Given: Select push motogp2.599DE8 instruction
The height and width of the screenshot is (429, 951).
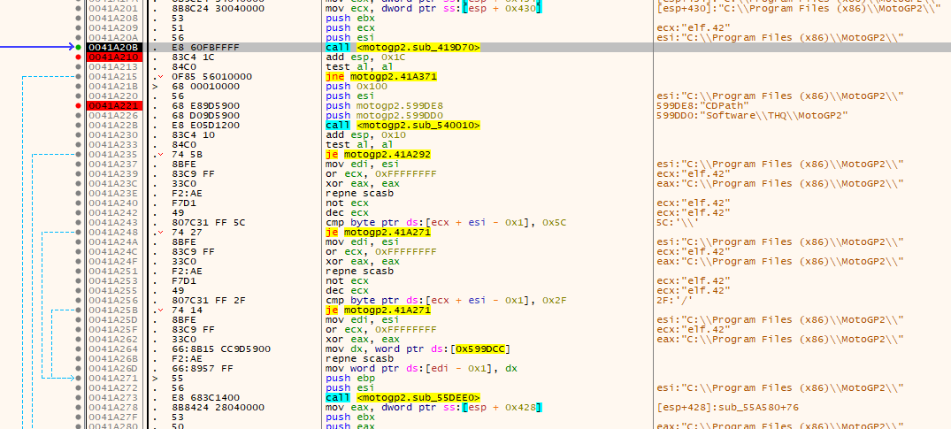Looking at the screenshot, I should (385, 105).
